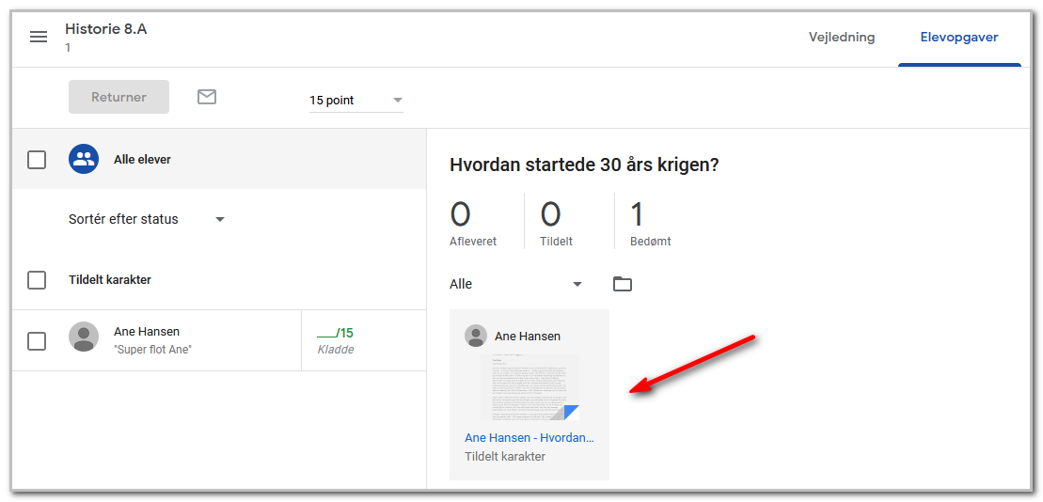Click the Alle elever group icon
This screenshot has height=502, width=1043.
pyautogui.click(x=84, y=159)
